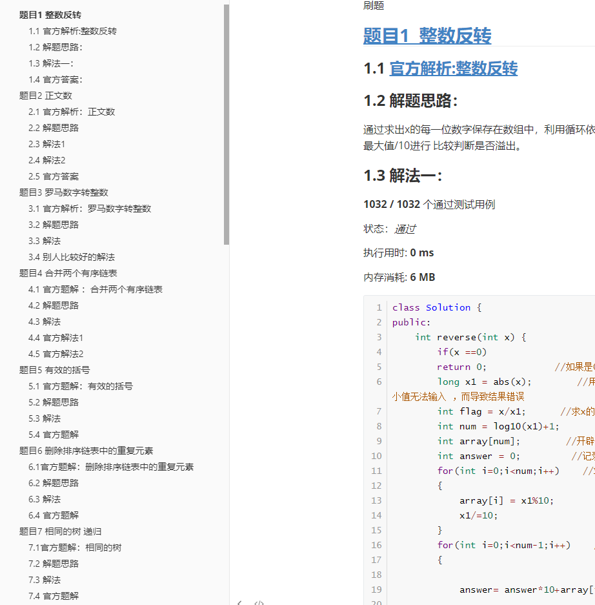
Task: Go to outline item 7.4 官方题解
Action: 54,597
